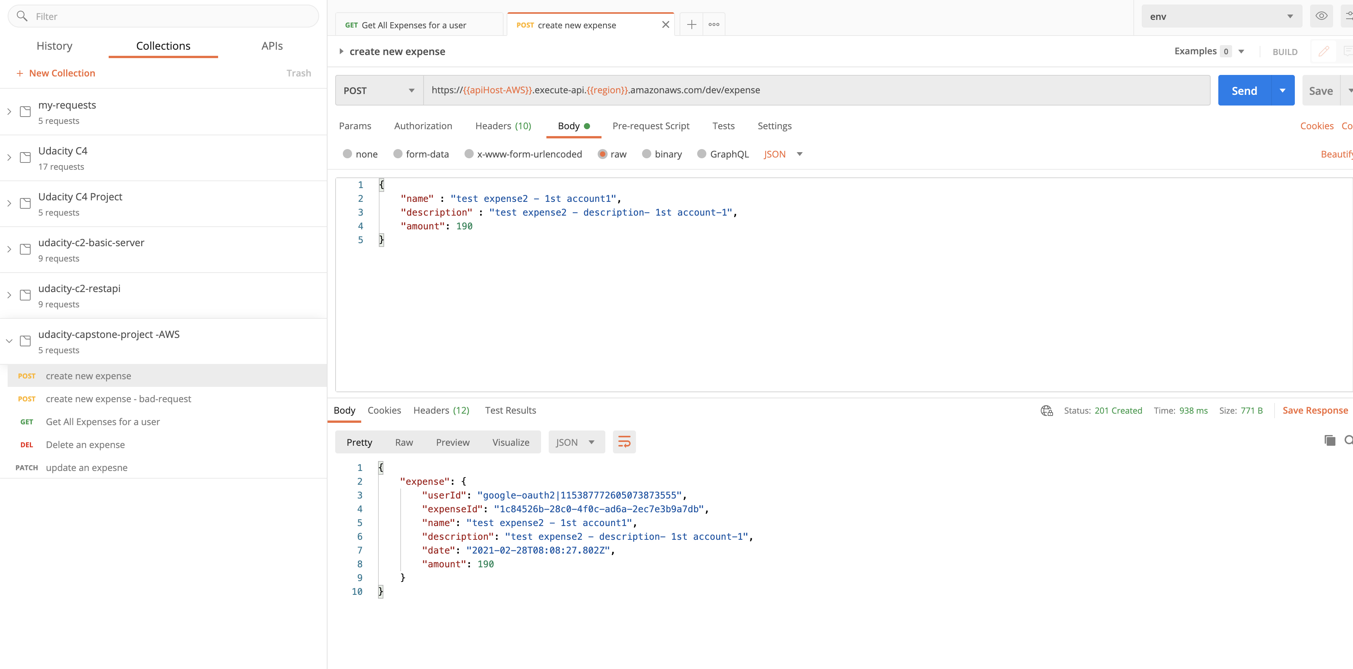Open the env environment dropdown
1353x669 pixels.
pos(1221,16)
